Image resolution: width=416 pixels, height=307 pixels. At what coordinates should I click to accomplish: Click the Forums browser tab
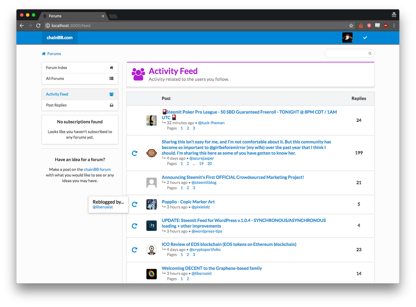tap(73, 16)
